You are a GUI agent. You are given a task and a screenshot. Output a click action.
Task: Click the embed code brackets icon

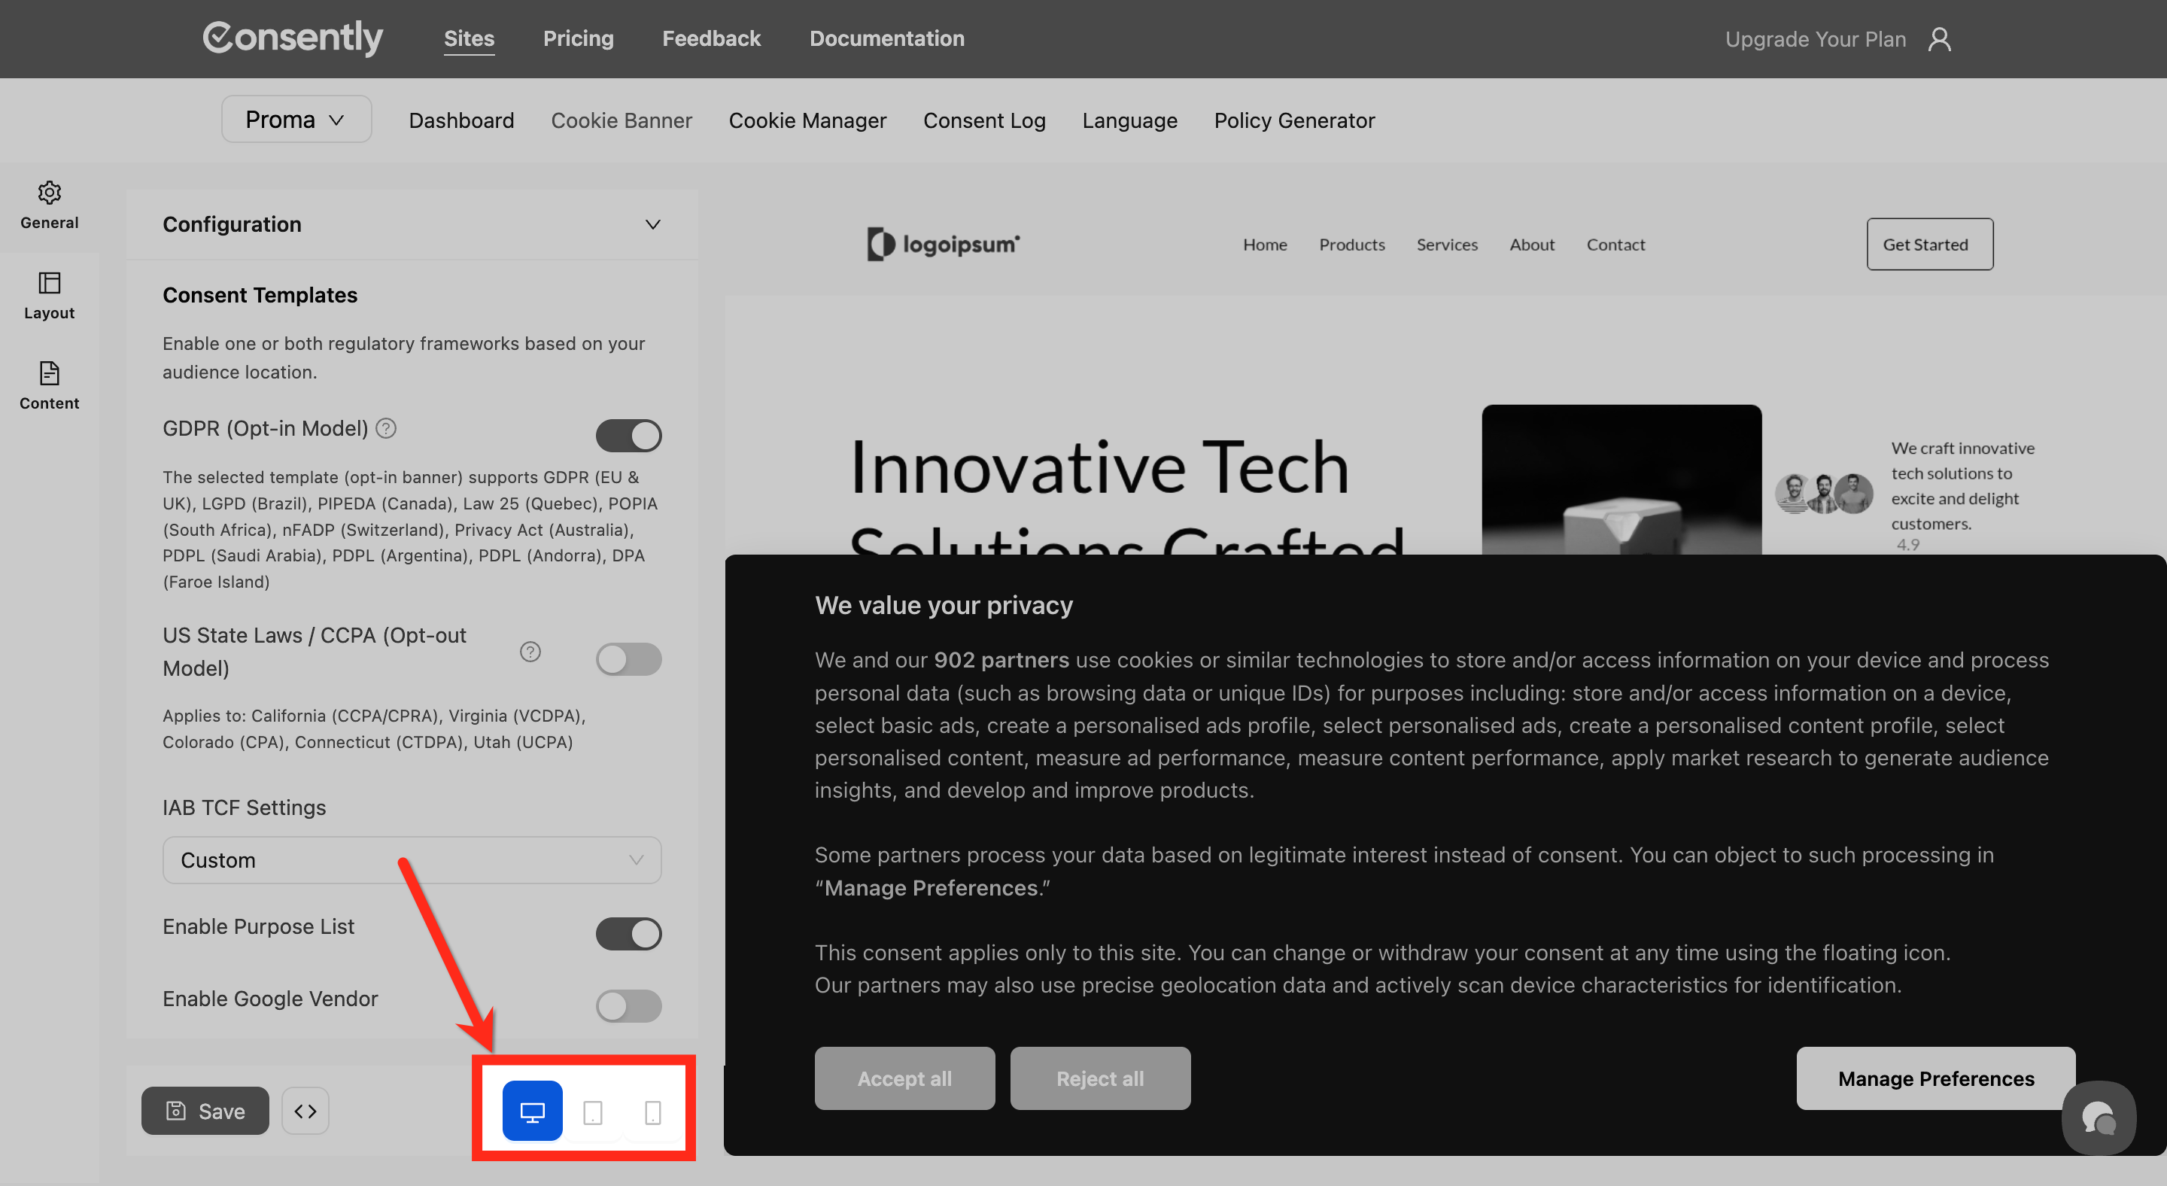tap(305, 1111)
